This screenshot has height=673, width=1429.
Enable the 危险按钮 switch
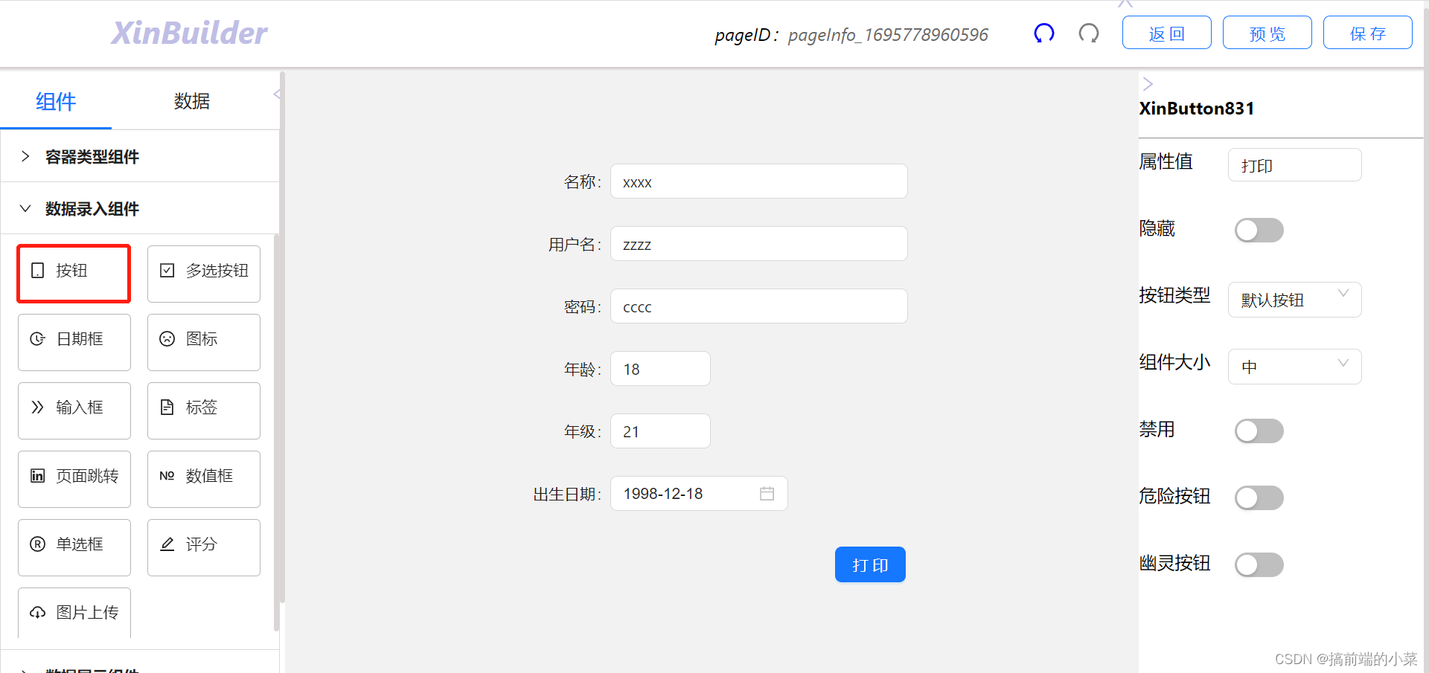[1259, 497]
